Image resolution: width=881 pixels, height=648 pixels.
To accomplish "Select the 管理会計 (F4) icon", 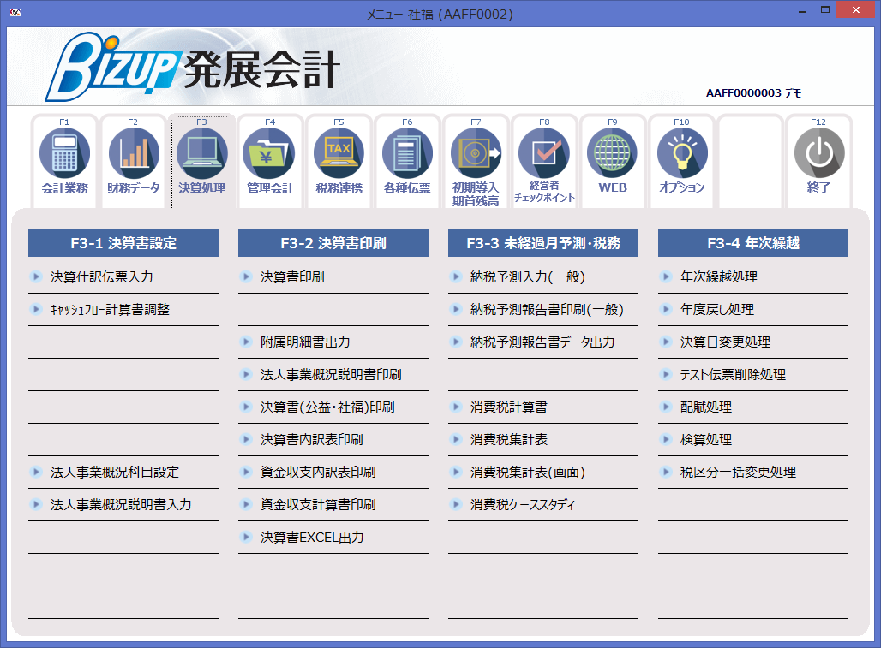I will pos(271,161).
